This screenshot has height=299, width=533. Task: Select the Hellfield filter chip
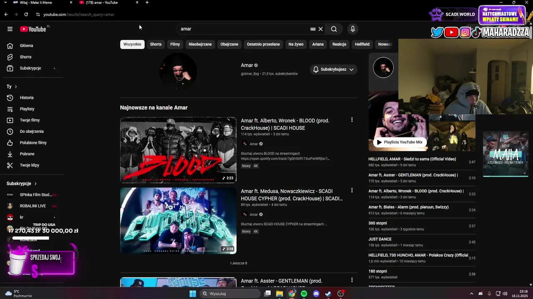(362, 44)
